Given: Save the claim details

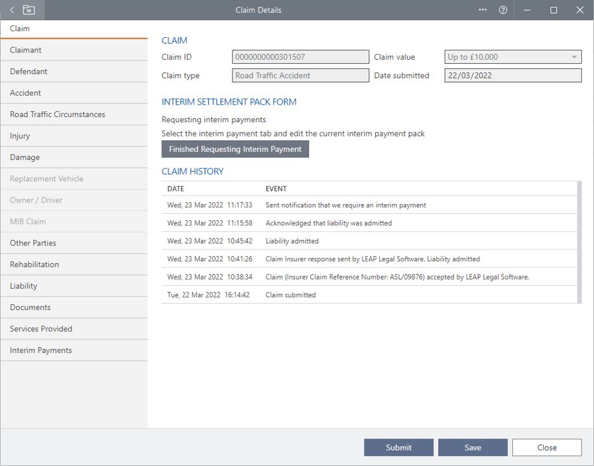Looking at the screenshot, I should coord(473,447).
